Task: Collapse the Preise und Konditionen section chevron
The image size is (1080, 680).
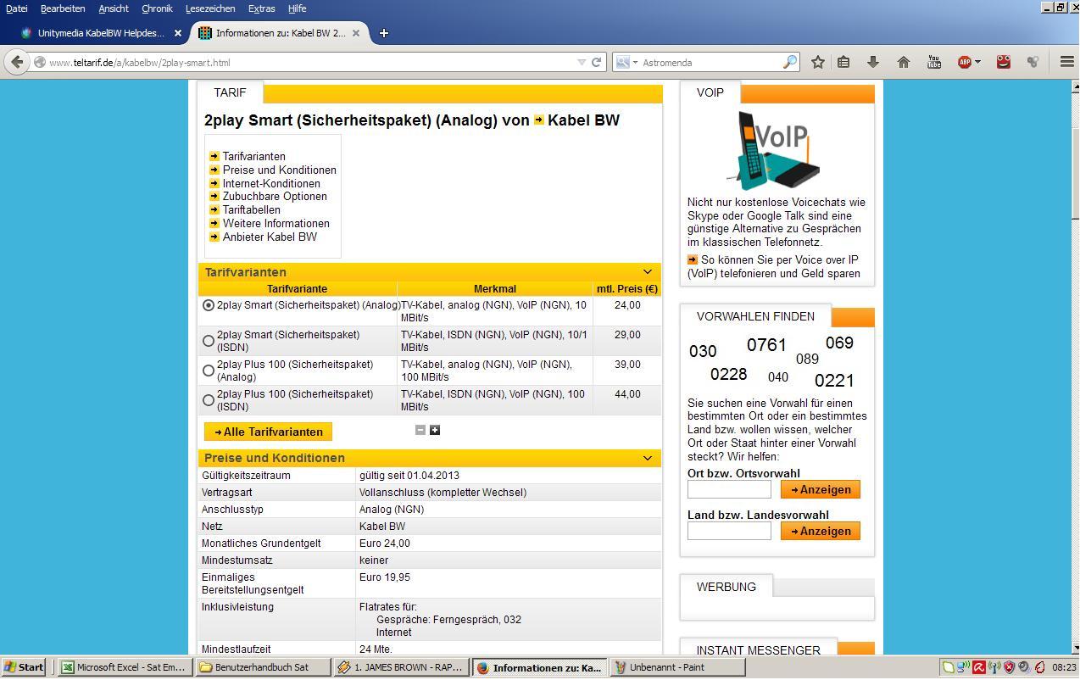Action: point(648,458)
